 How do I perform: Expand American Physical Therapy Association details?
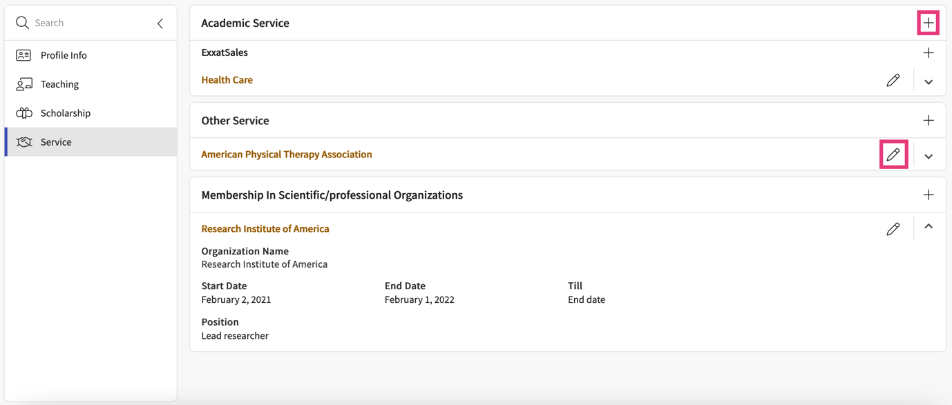pos(928,157)
